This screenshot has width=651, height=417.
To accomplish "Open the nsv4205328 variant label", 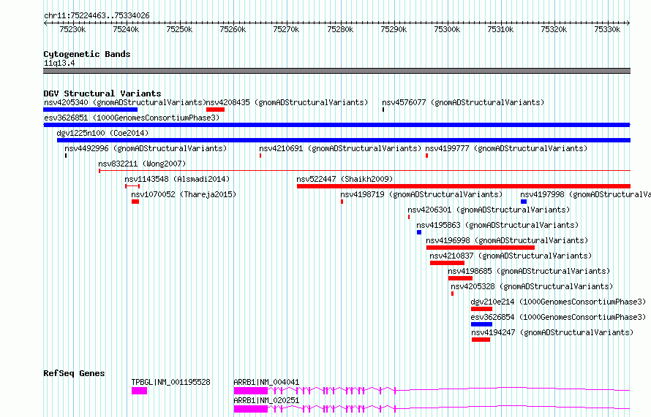I will point(532,286).
